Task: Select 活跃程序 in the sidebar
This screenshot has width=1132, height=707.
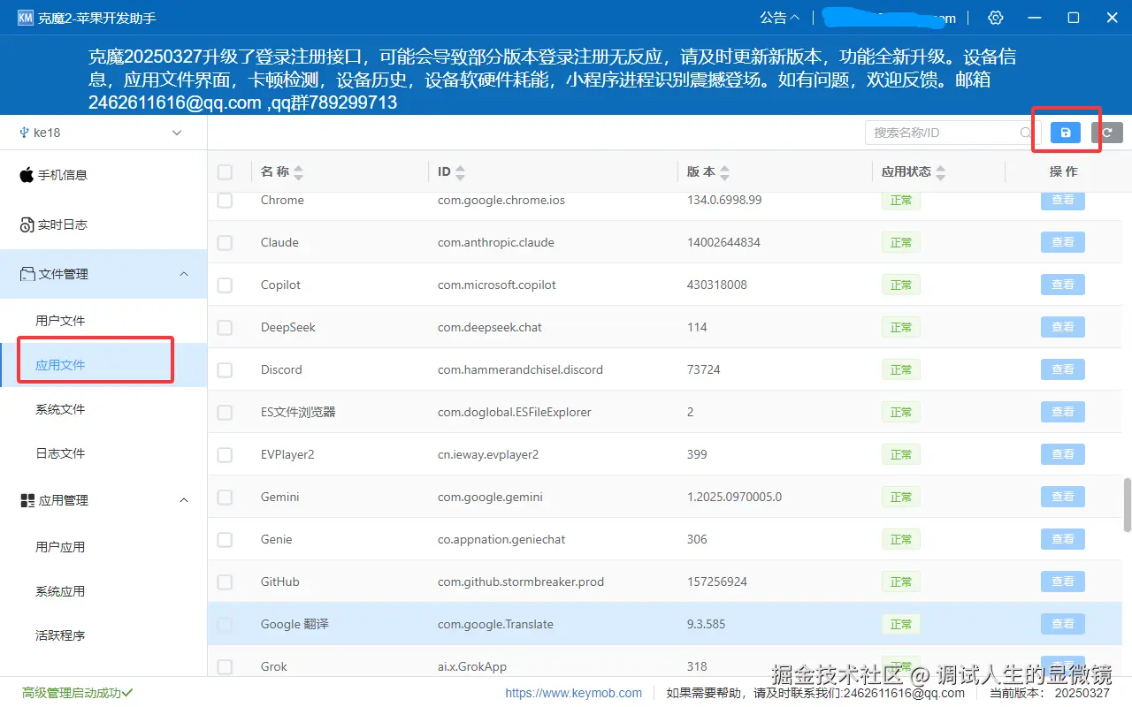Action: coord(103,635)
